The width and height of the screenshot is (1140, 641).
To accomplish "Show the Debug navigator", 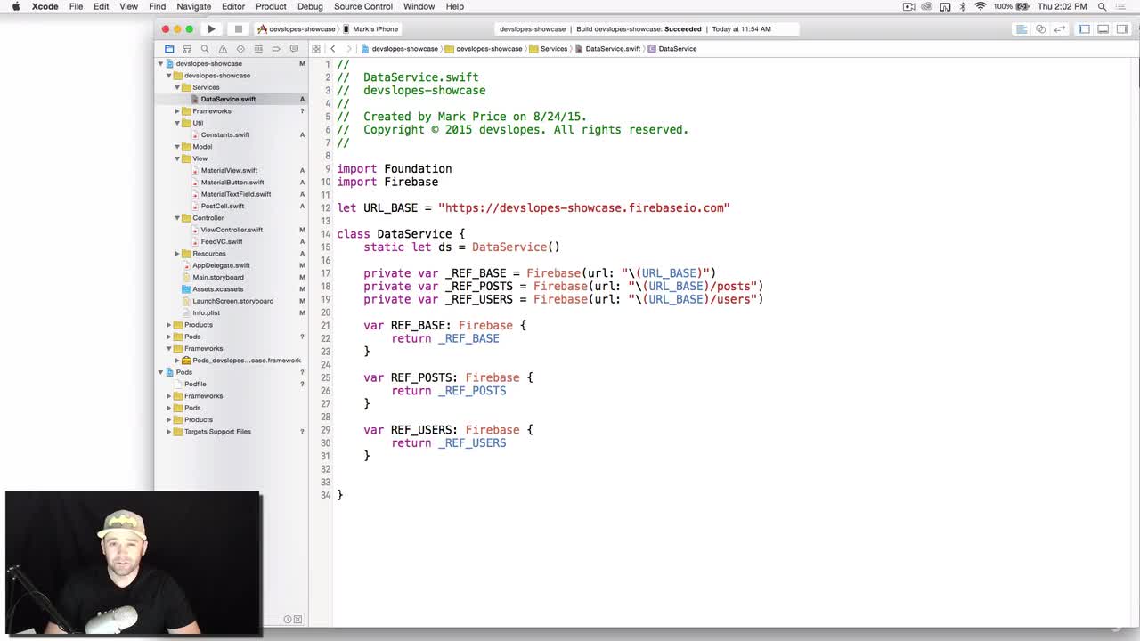I will 258,48.
